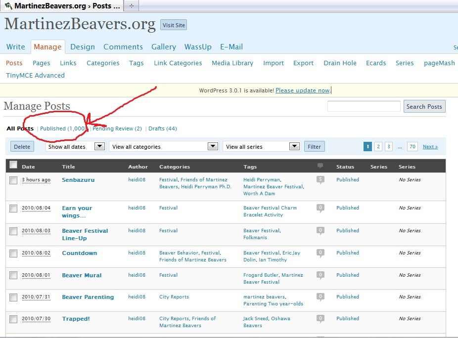Click the comment bubble icon in table header
458x338 pixels.
(320, 166)
